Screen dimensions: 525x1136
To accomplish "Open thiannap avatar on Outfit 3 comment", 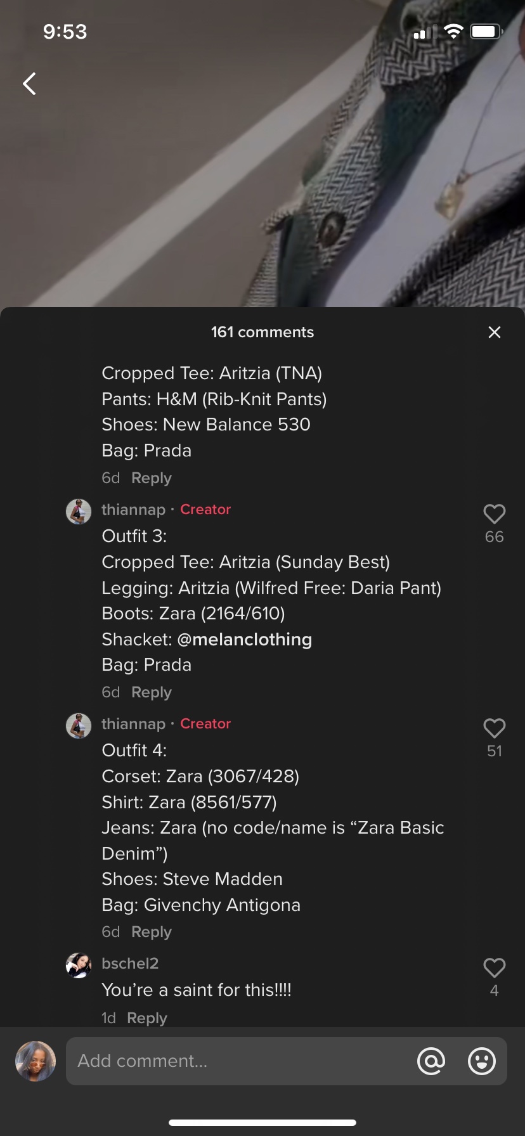I will point(79,512).
